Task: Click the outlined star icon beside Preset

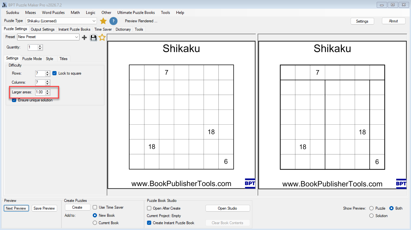Action: tap(102, 37)
